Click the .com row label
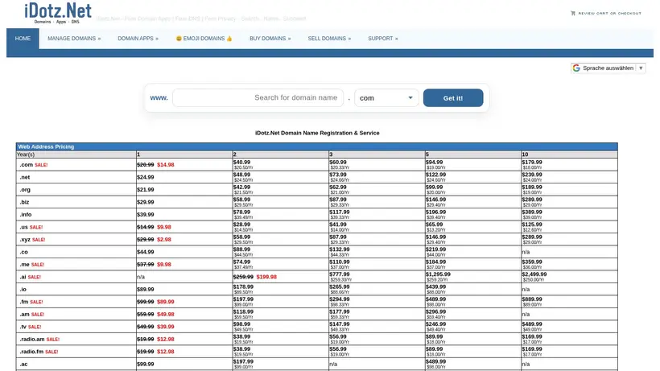Image resolution: width=660 pixels, height=371 pixels. [x=26, y=164]
